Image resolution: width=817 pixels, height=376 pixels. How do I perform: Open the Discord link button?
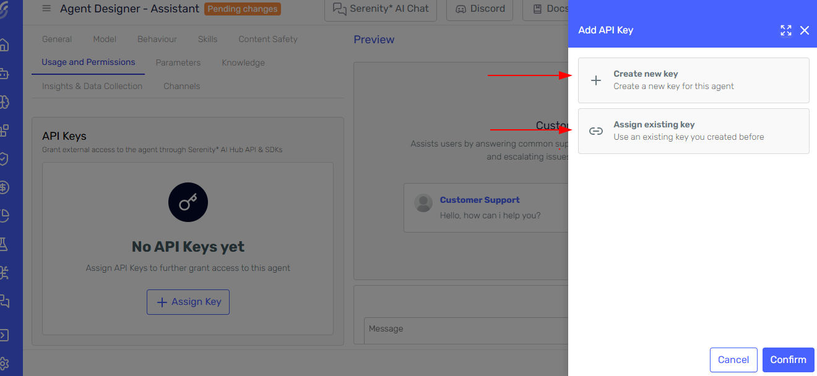pyautogui.click(x=480, y=9)
